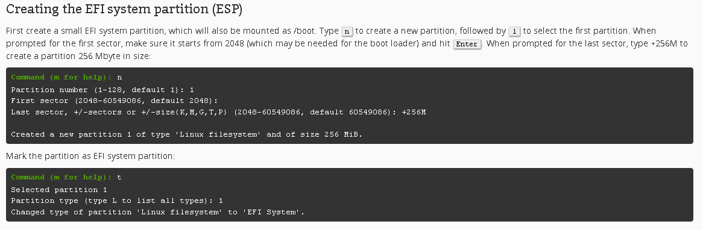This screenshot has width=703, height=230.
Task: Click the "1" keycap in the paragraph
Action: tap(514, 31)
